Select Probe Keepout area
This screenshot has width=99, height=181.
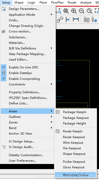(x=76, y=162)
